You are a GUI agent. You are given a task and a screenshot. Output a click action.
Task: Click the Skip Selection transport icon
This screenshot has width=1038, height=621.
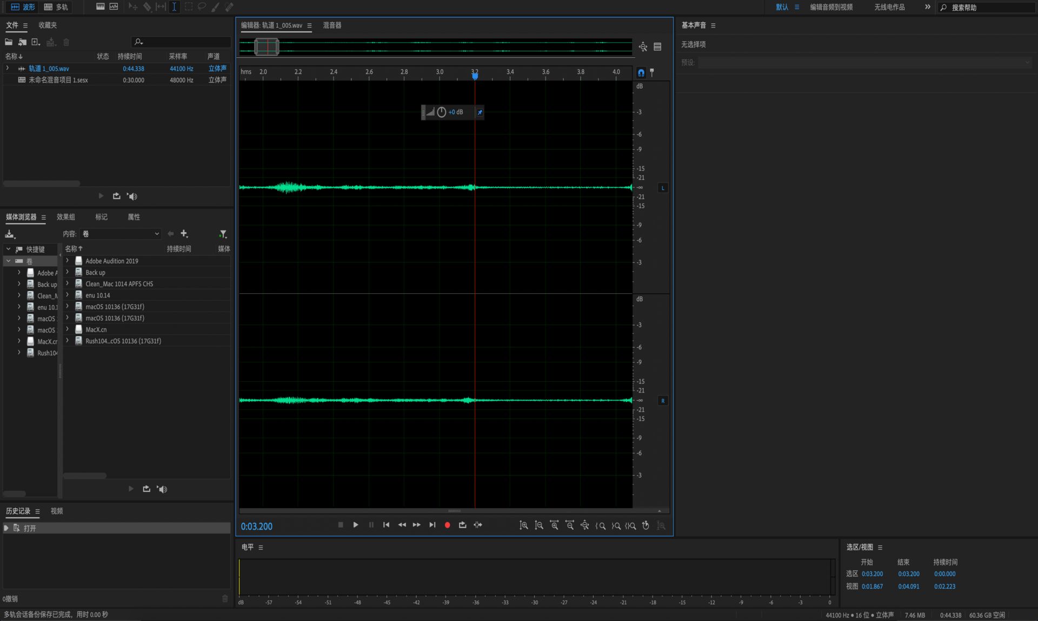478,525
